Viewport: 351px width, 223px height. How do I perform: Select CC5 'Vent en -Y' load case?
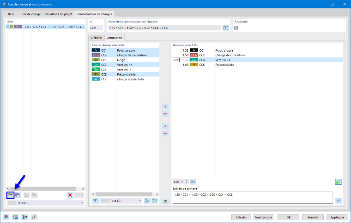tap(125, 70)
